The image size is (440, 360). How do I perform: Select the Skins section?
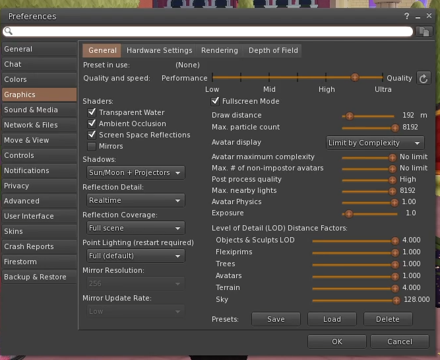pos(39,231)
